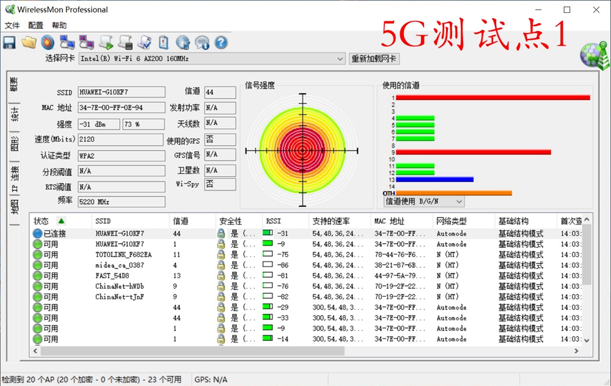This screenshot has width=611, height=386.
Task: Open Help via the question mark icon
Action: (221, 42)
